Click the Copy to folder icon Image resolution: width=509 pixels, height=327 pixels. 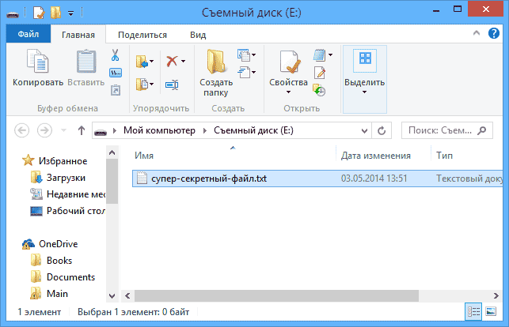[x=142, y=85]
